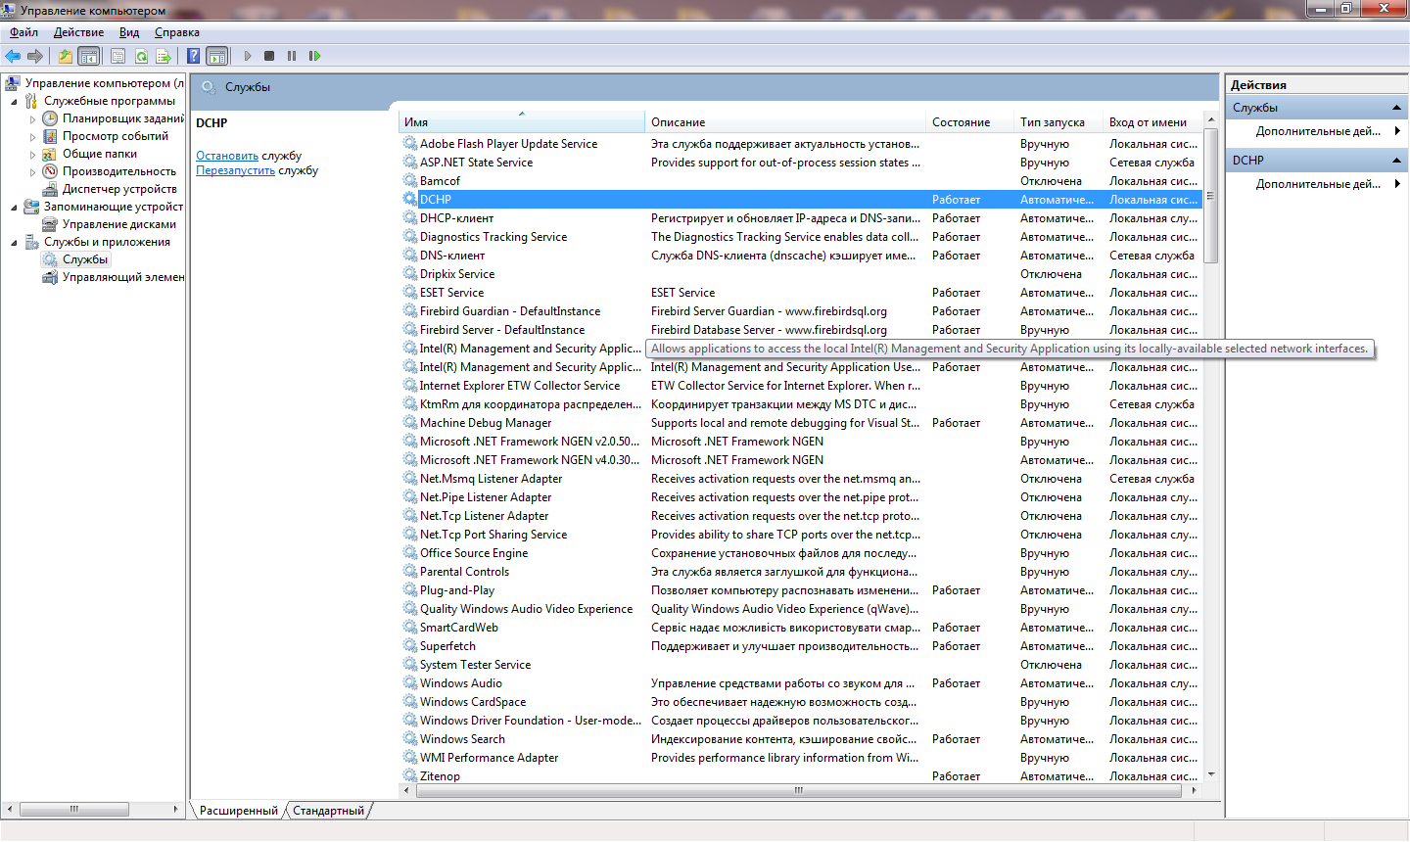Screen dimensions: 1410x842
Task: Open the Справка menu
Action: 177,32
